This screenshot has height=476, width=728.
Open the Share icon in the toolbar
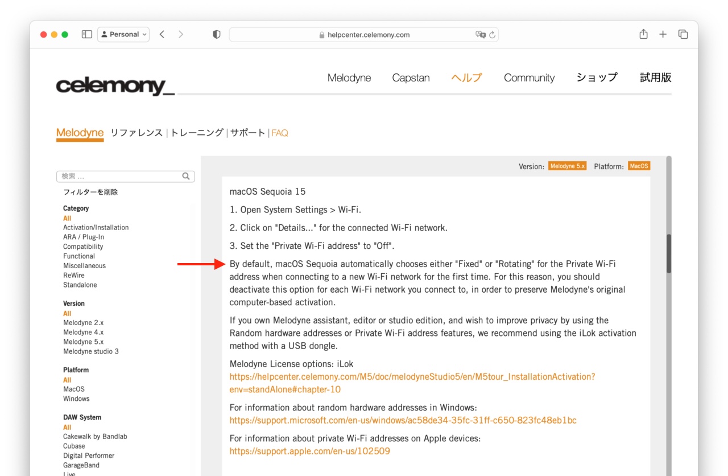(x=643, y=34)
